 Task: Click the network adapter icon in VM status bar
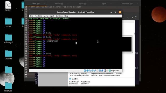tap(92, 71)
